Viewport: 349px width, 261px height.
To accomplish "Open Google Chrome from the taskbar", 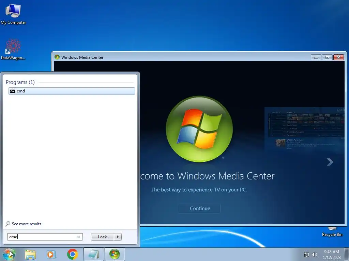I will [72, 254].
